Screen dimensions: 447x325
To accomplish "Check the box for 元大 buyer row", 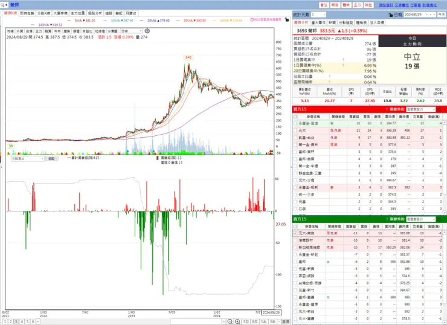I will [295, 130].
